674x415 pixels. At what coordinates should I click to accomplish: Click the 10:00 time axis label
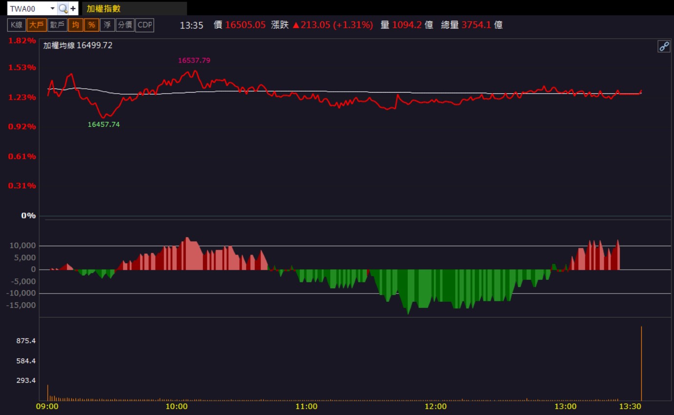[x=177, y=406]
